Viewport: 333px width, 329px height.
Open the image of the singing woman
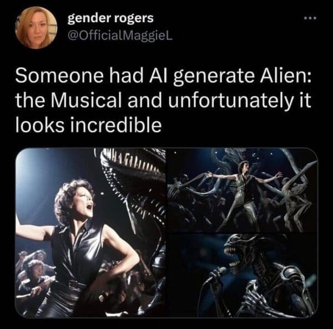[x=90, y=233]
